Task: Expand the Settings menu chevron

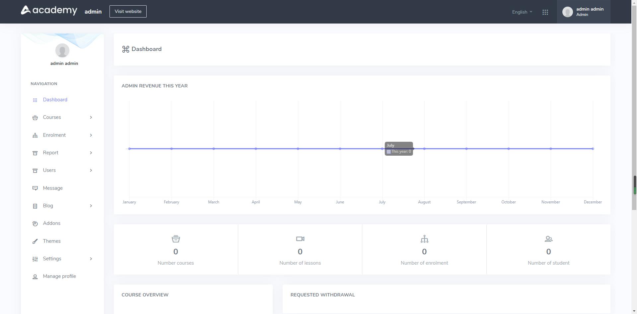Action: click(91, 259)
